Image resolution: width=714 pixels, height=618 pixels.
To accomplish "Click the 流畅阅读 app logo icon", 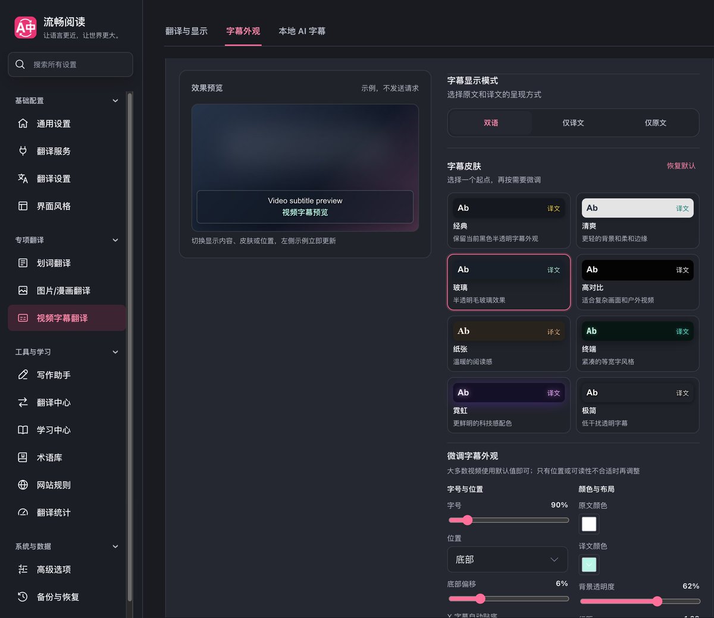I will point(26,27).
